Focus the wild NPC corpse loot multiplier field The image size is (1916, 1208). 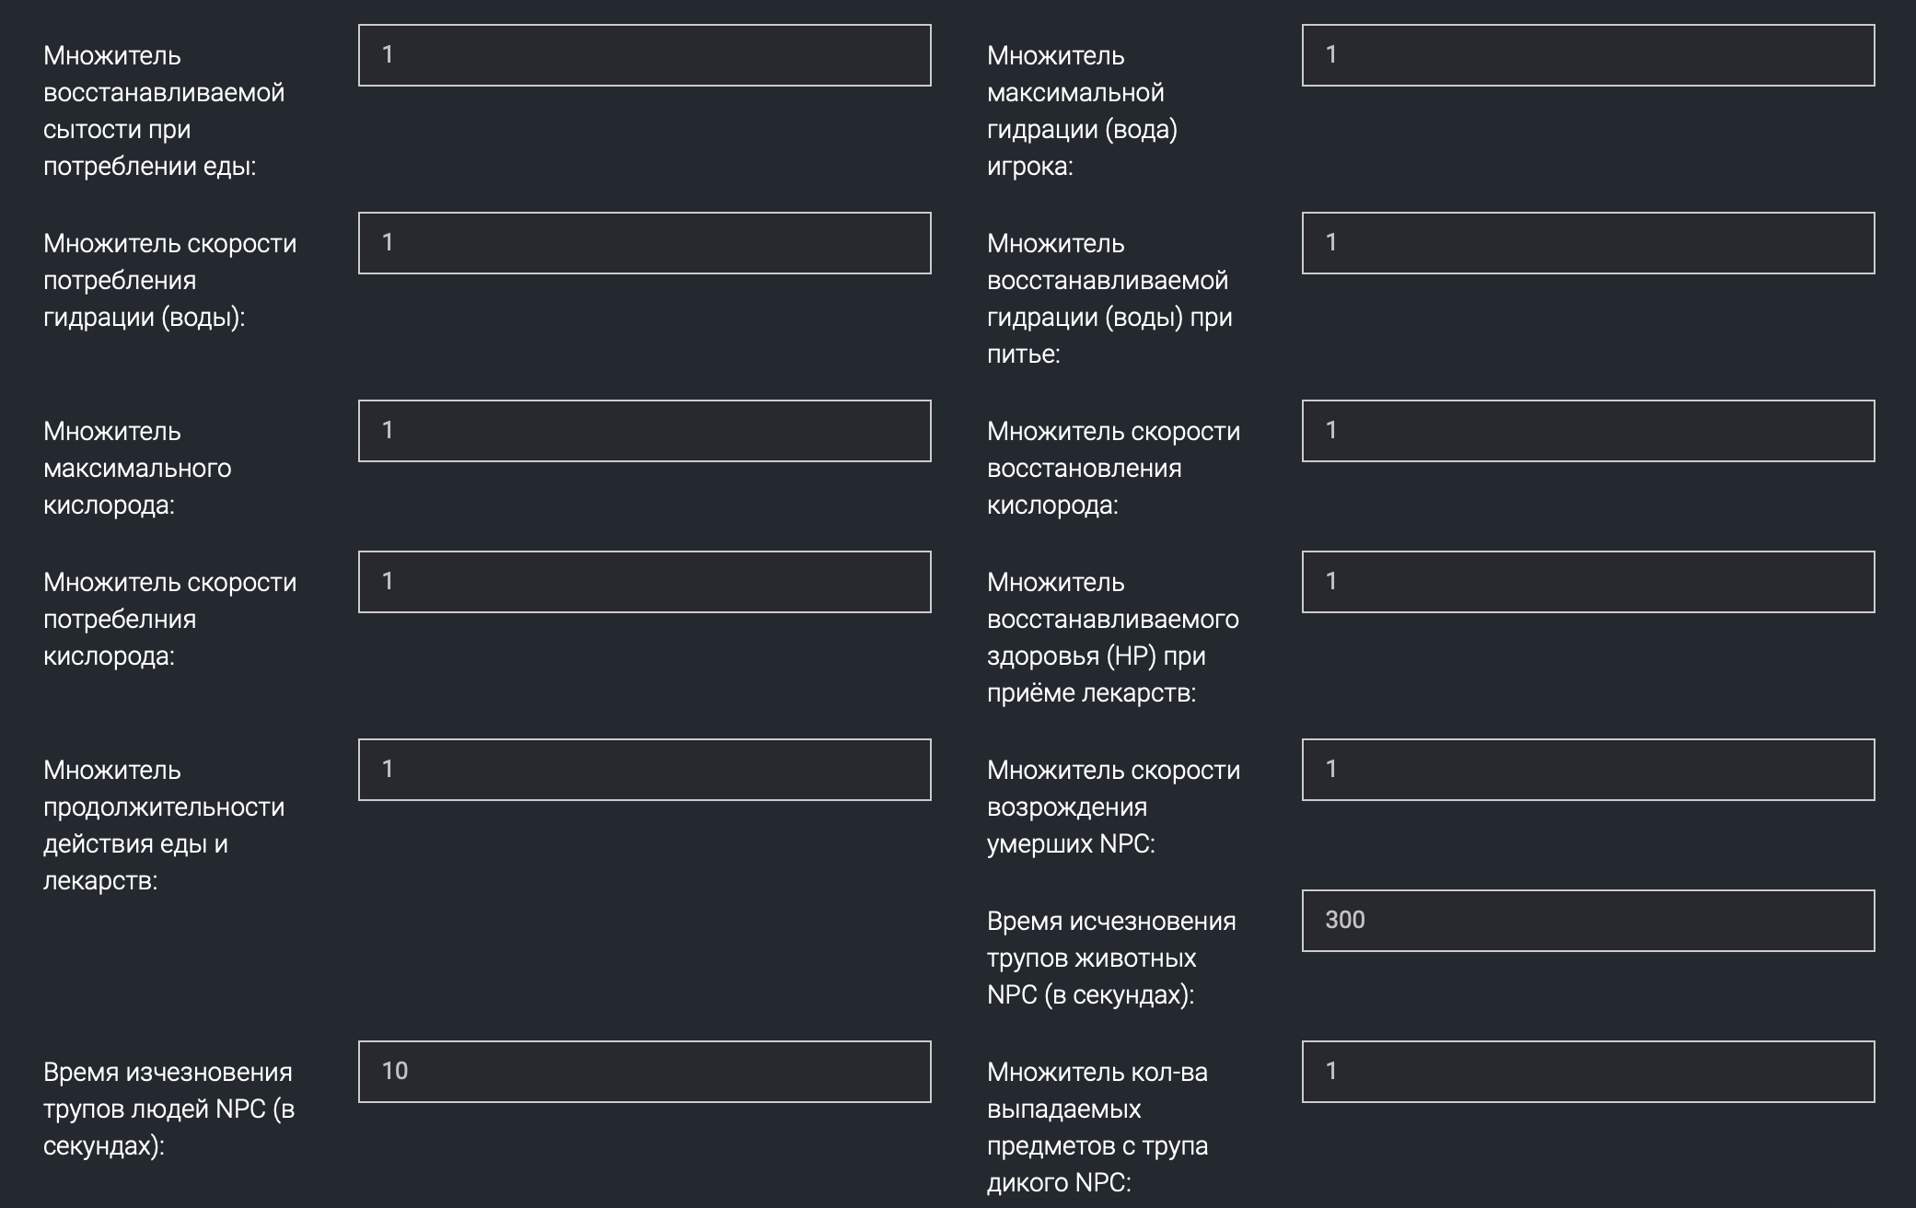coord(1587,1072)
